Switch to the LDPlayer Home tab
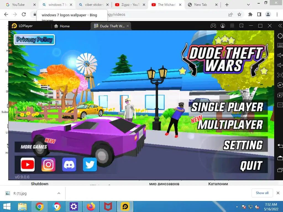Viewport: 283px width, 212px height. (62, 26)
